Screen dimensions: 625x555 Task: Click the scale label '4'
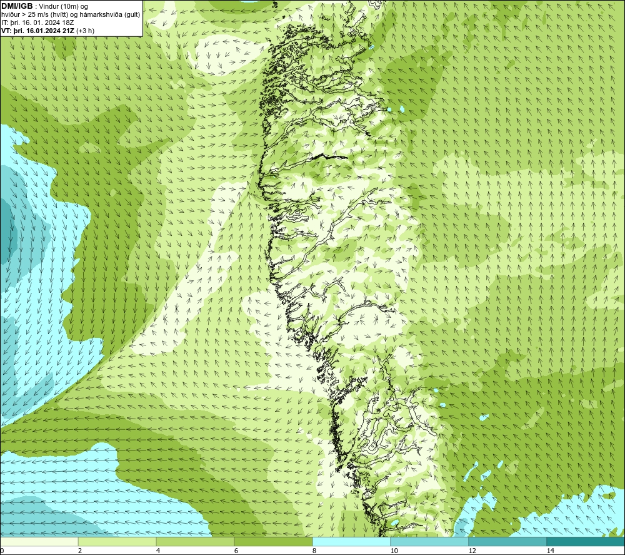[x=158, y=551]
